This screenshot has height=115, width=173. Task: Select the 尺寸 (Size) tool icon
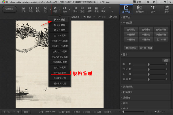pyautogui.click(x=46, y=9)
